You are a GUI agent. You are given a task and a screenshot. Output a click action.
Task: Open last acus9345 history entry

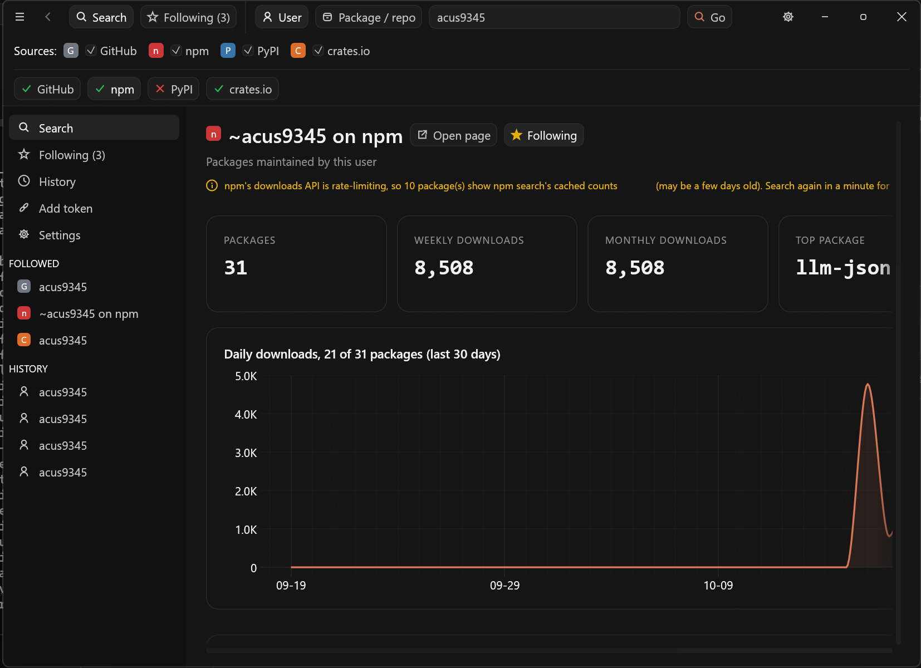94,472
